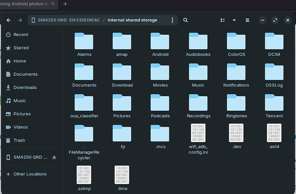Select the Music folder in the file grid

[x=198, y=76]
